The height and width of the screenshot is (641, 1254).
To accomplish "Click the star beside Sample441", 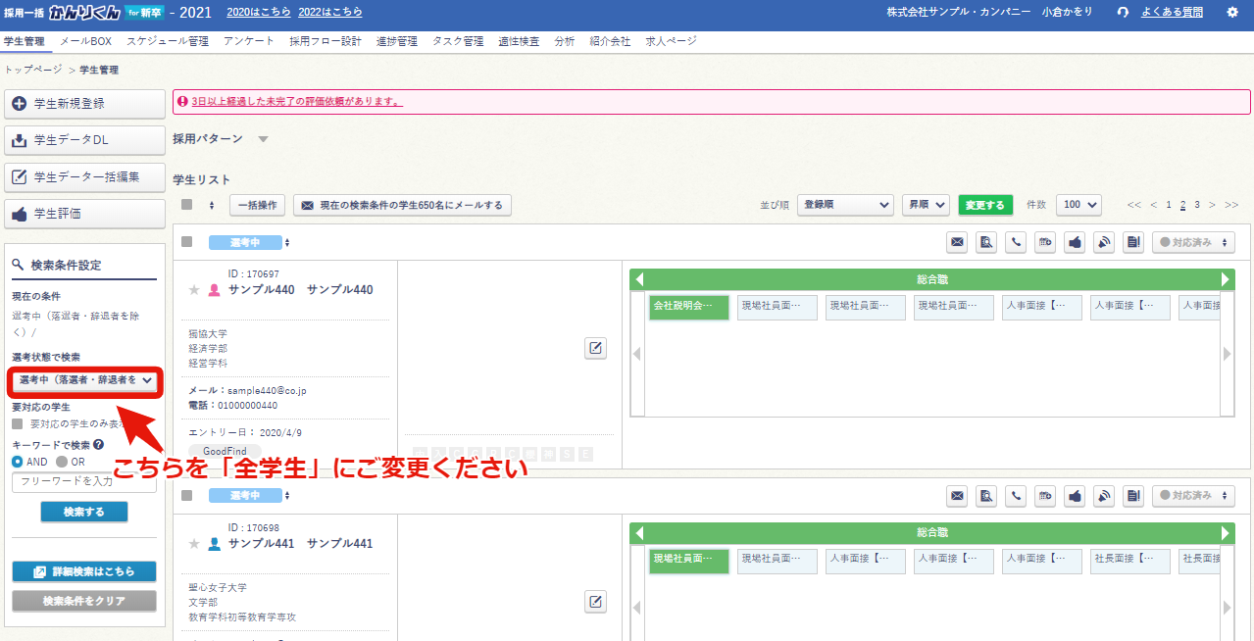I will pos(194,543).
